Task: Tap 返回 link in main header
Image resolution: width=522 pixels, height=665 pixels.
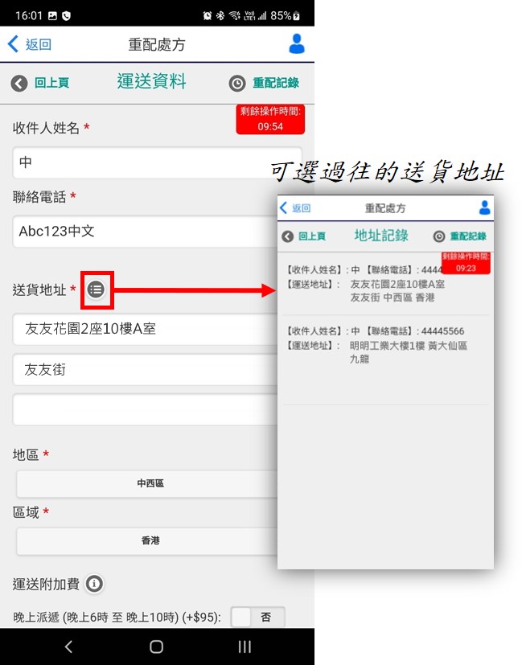Action: [x=30, y=44]
